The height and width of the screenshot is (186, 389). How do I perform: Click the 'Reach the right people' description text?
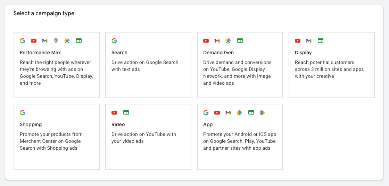tap(57, 73)
